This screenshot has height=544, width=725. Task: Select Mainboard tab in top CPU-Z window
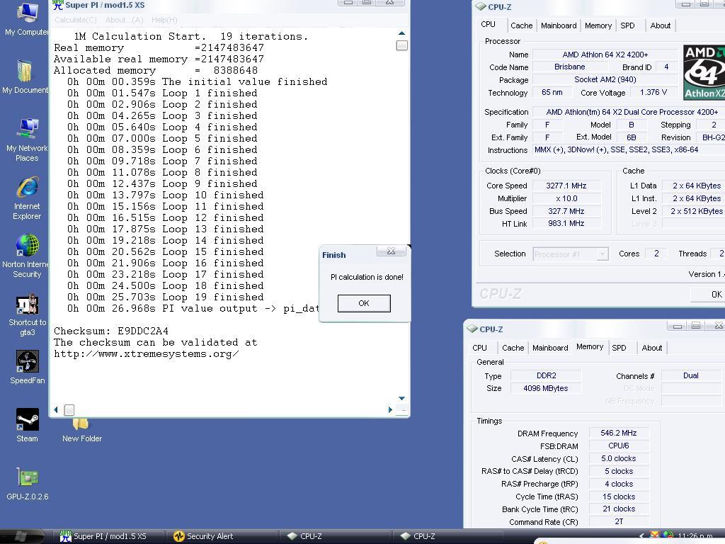(x=559, y=25)
